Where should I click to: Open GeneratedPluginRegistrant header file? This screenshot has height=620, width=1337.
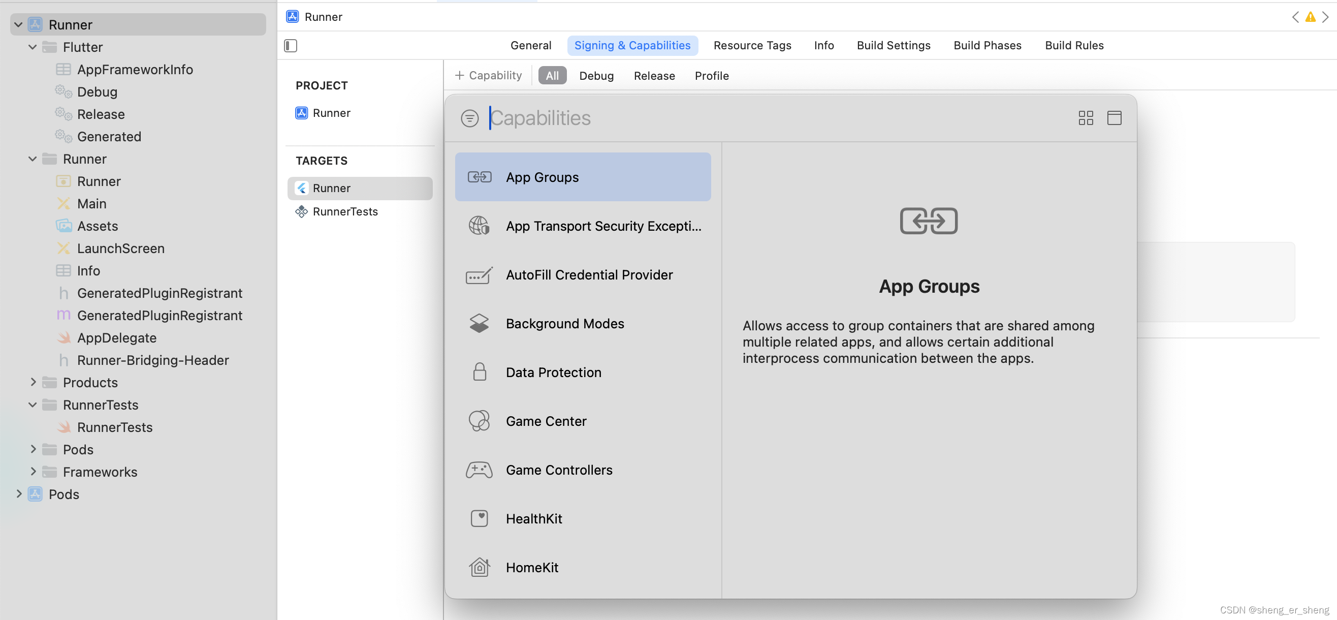coord(160,293)
